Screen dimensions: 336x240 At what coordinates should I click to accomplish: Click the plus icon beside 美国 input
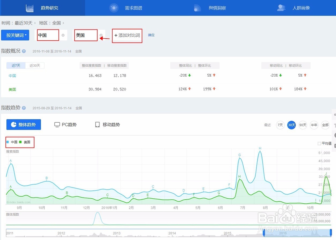(101, 35)
